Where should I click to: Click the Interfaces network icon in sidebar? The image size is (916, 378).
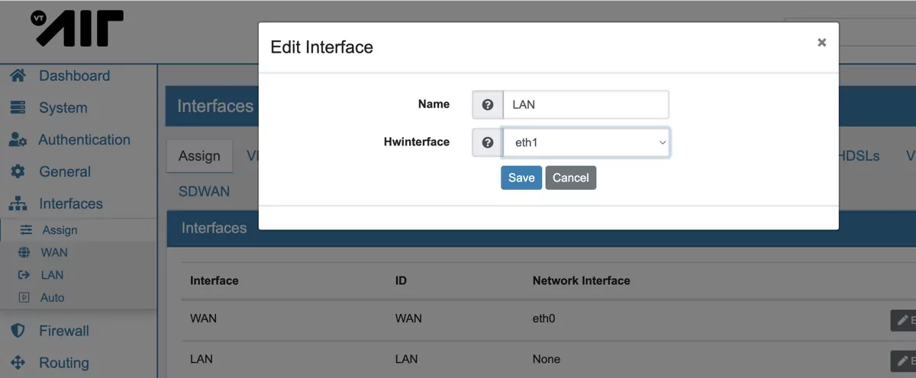(18, 203)
